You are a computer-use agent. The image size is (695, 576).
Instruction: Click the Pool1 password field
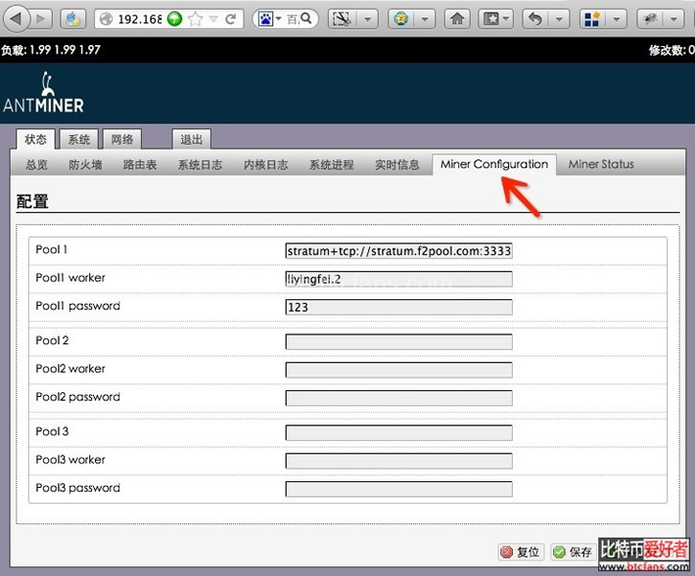tap(399, 307)
